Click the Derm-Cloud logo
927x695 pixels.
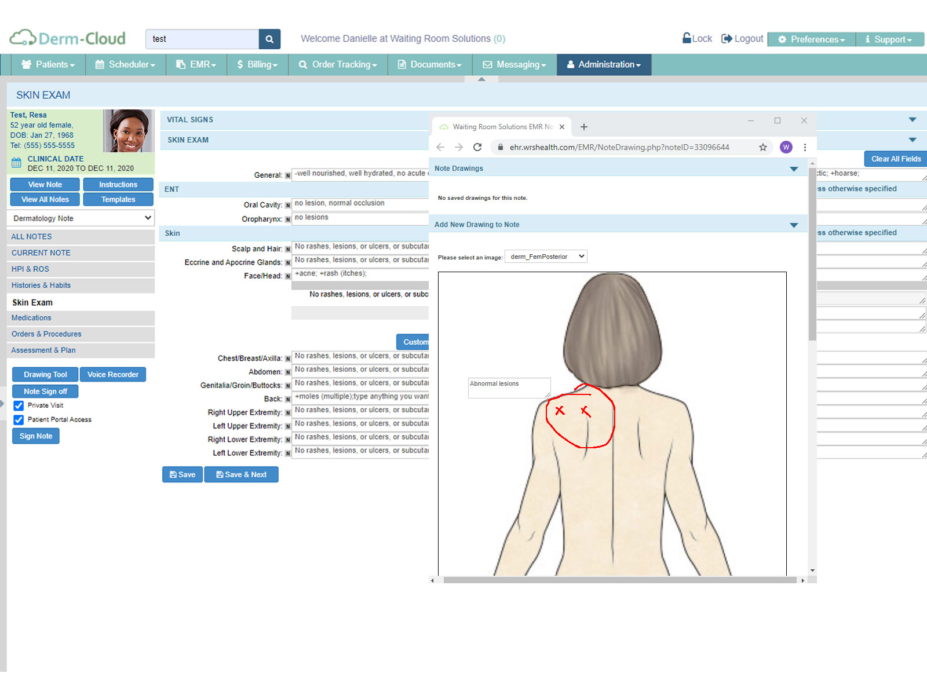(x=68, y=38)
